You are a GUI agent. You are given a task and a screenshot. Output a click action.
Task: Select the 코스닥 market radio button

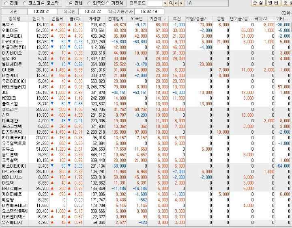43,3
